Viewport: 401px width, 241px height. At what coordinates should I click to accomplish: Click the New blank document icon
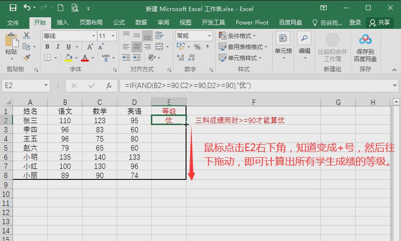[x=60, y=8]
